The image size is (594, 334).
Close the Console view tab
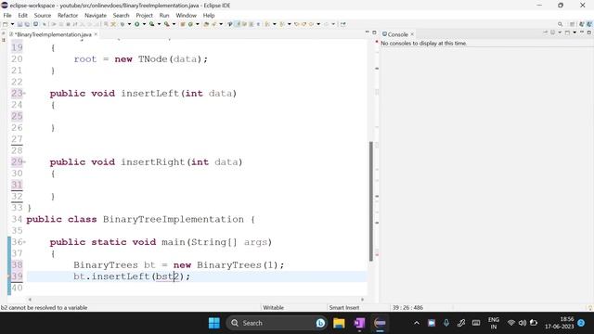point(412,34)
